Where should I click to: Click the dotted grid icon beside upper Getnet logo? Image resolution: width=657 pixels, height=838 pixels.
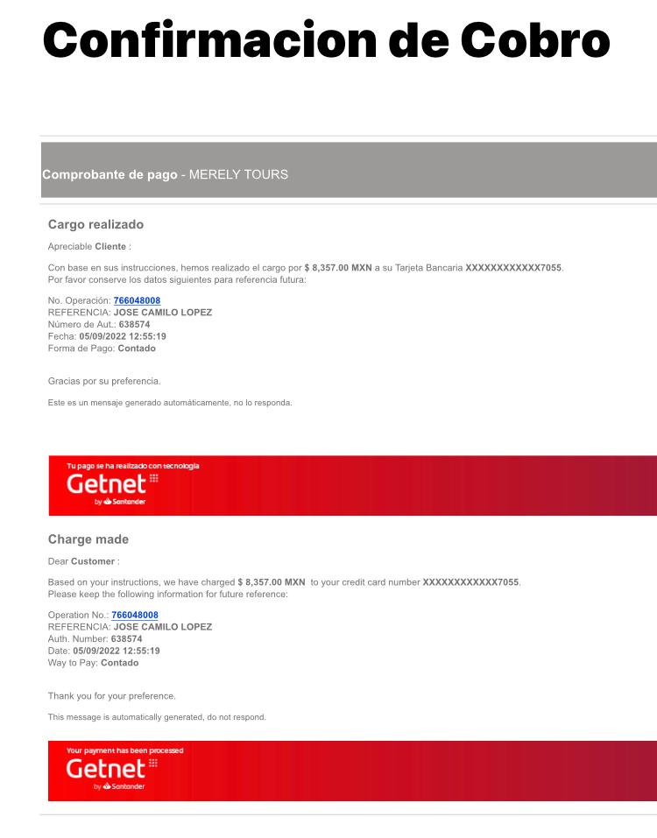click(154, 478)
